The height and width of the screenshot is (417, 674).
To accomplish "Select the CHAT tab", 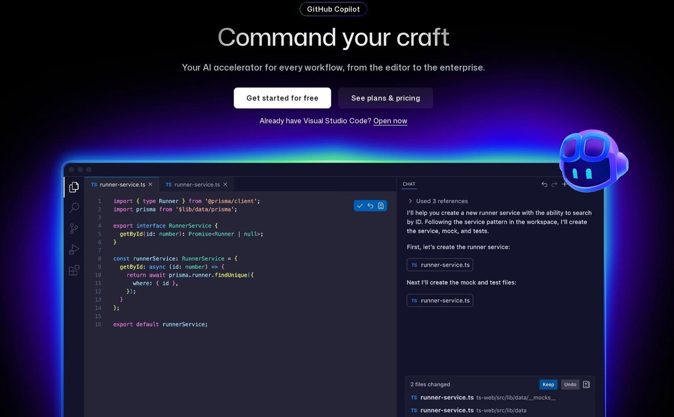I will pos(408,184).
